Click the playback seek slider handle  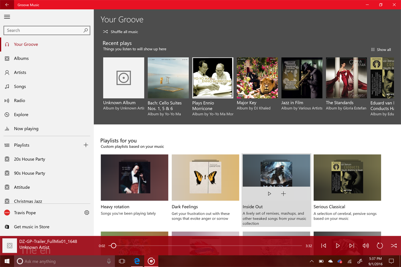pos(113,245)
